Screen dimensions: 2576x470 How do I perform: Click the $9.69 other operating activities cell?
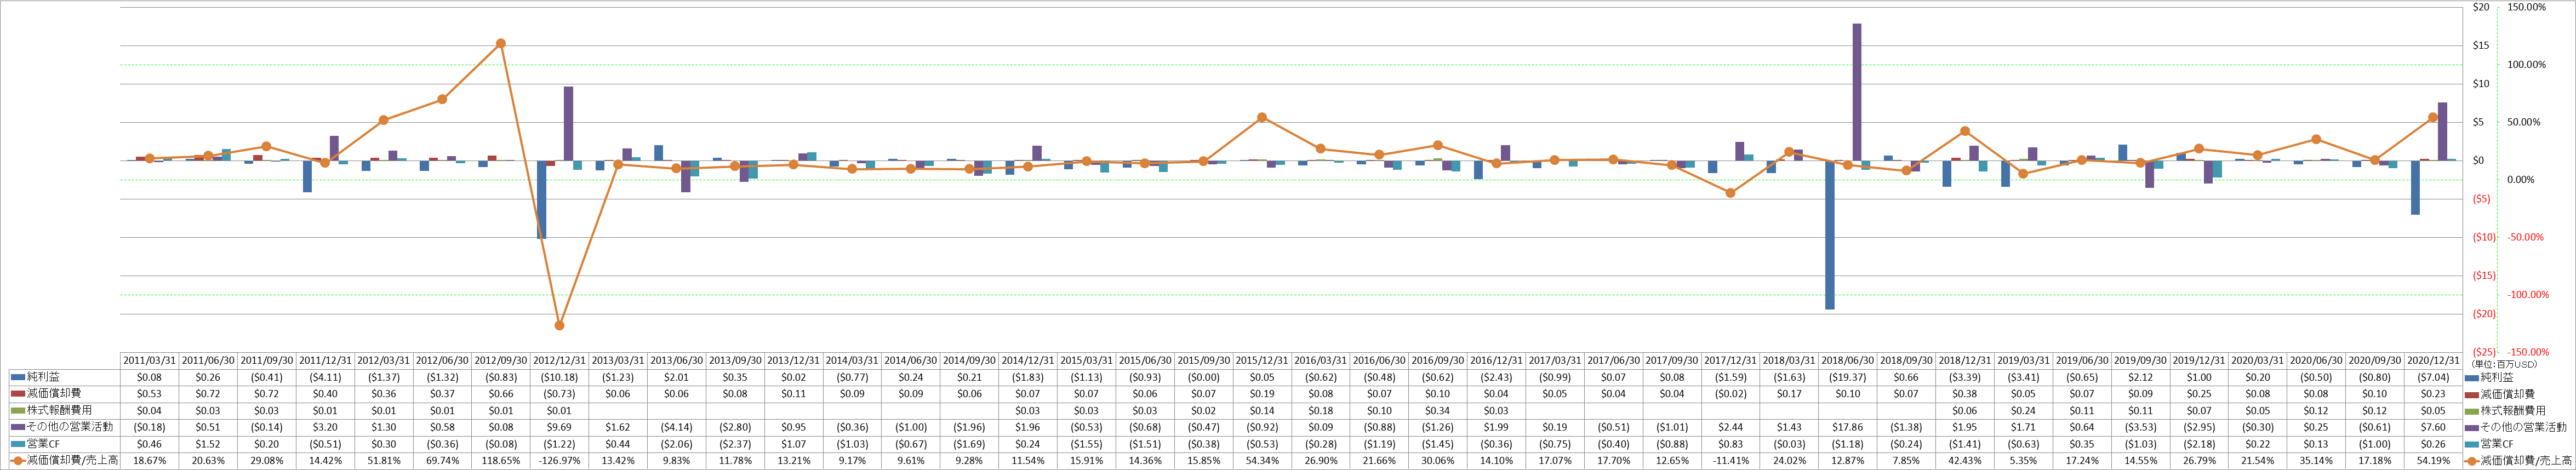[561, 427]
